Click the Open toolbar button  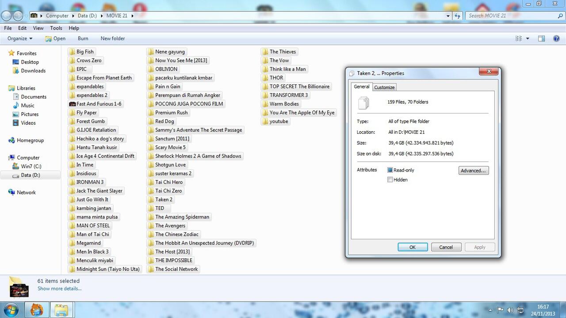pyautogui.click(x=55, y=38)
